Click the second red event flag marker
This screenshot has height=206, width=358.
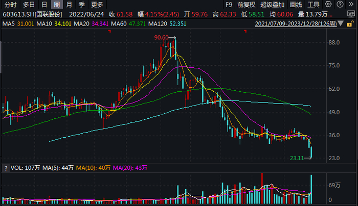coord(245,31)
